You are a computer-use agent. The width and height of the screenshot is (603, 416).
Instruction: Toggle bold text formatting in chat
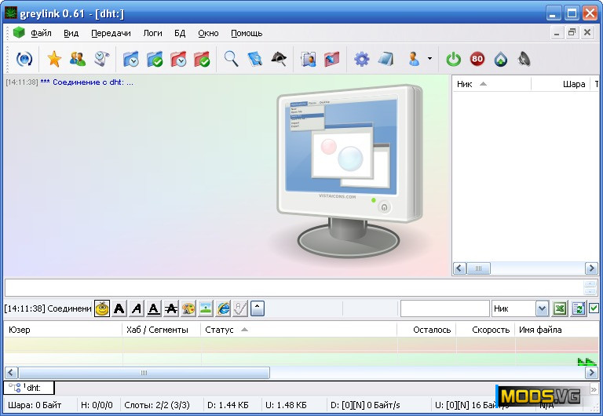click(x=119, y=308)
